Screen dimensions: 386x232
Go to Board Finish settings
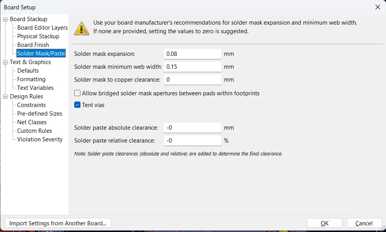(33, 45)
